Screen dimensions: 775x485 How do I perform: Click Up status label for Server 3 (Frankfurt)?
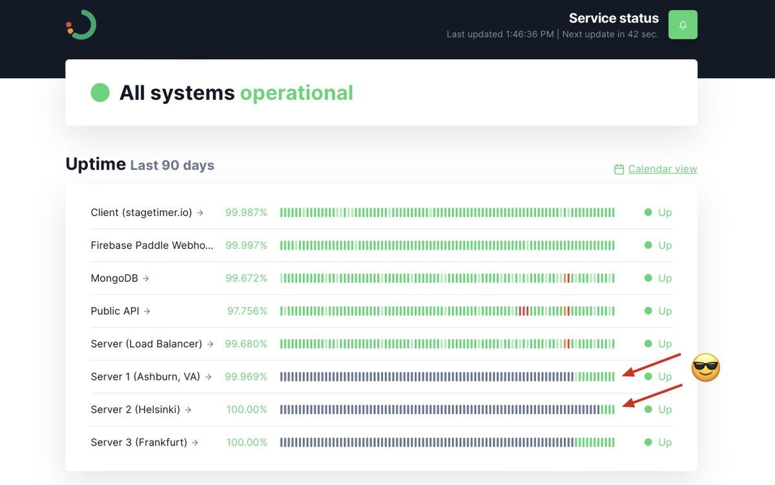pos(665,442)
